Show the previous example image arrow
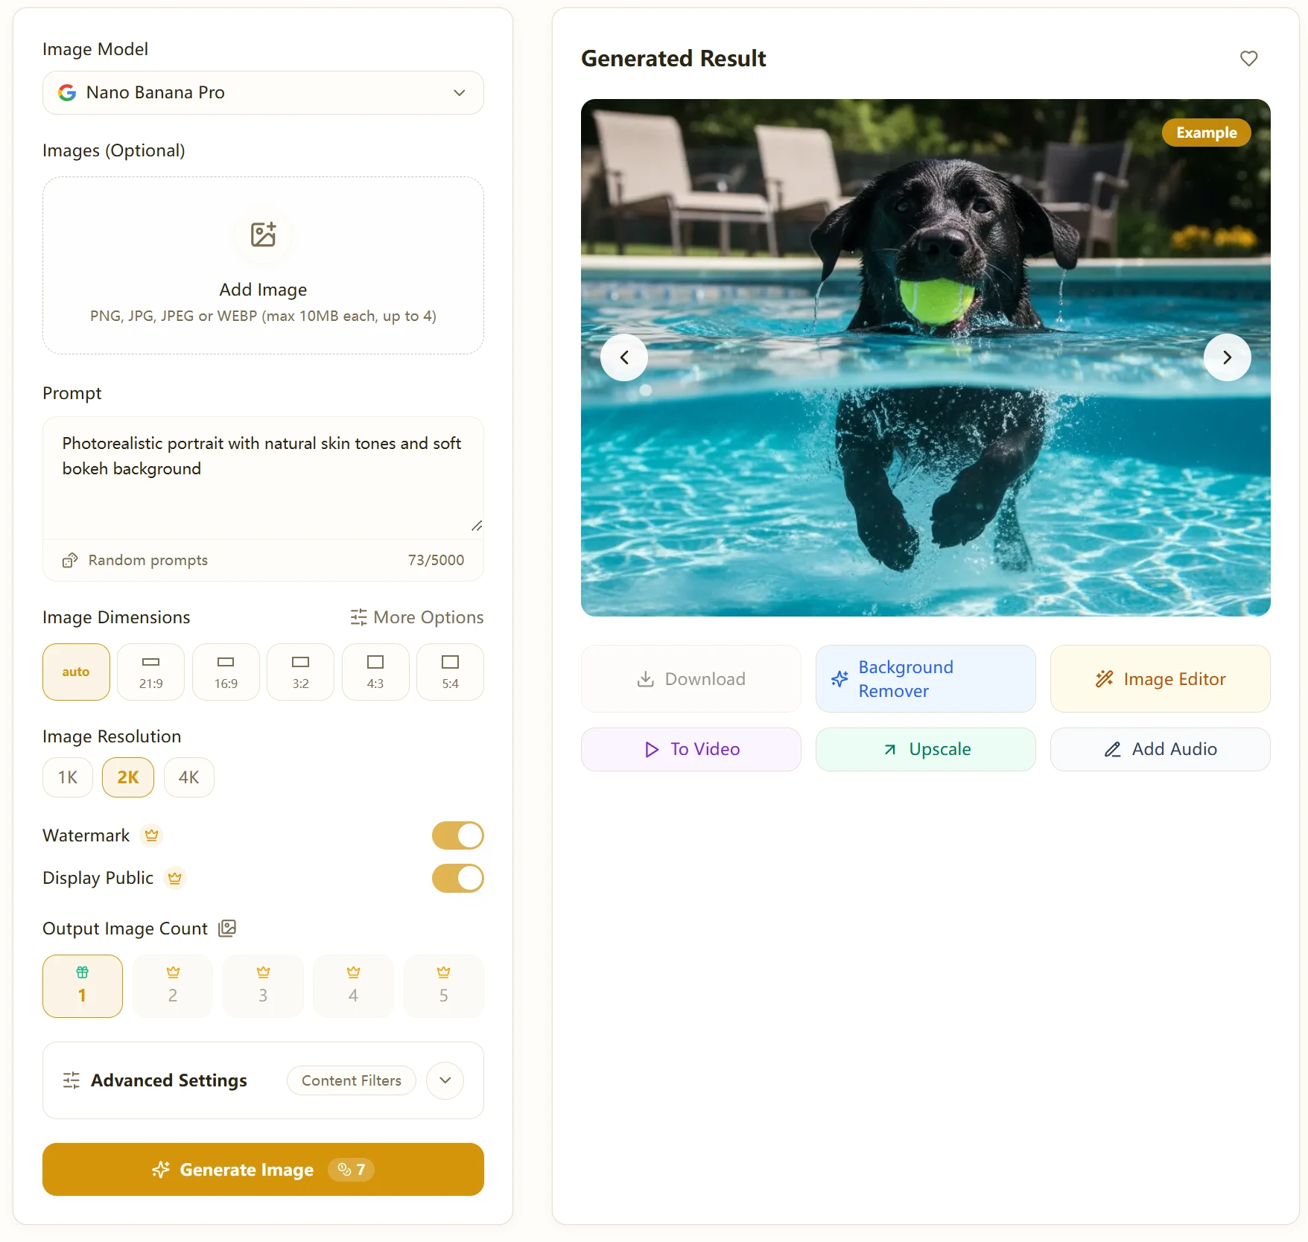The image size is (1308, 1242). pyautogui.click(x=624, y=357)
